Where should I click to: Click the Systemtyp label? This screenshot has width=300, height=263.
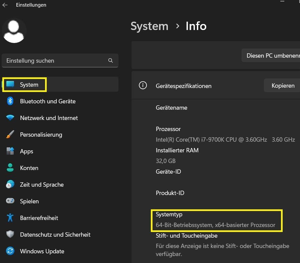169,214
